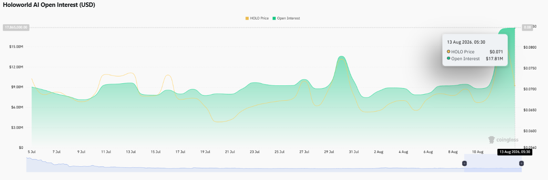Viewport: 548px width, 180px height.
Task: Click the 29 Jul date label
Action: [x=329, y=152]
